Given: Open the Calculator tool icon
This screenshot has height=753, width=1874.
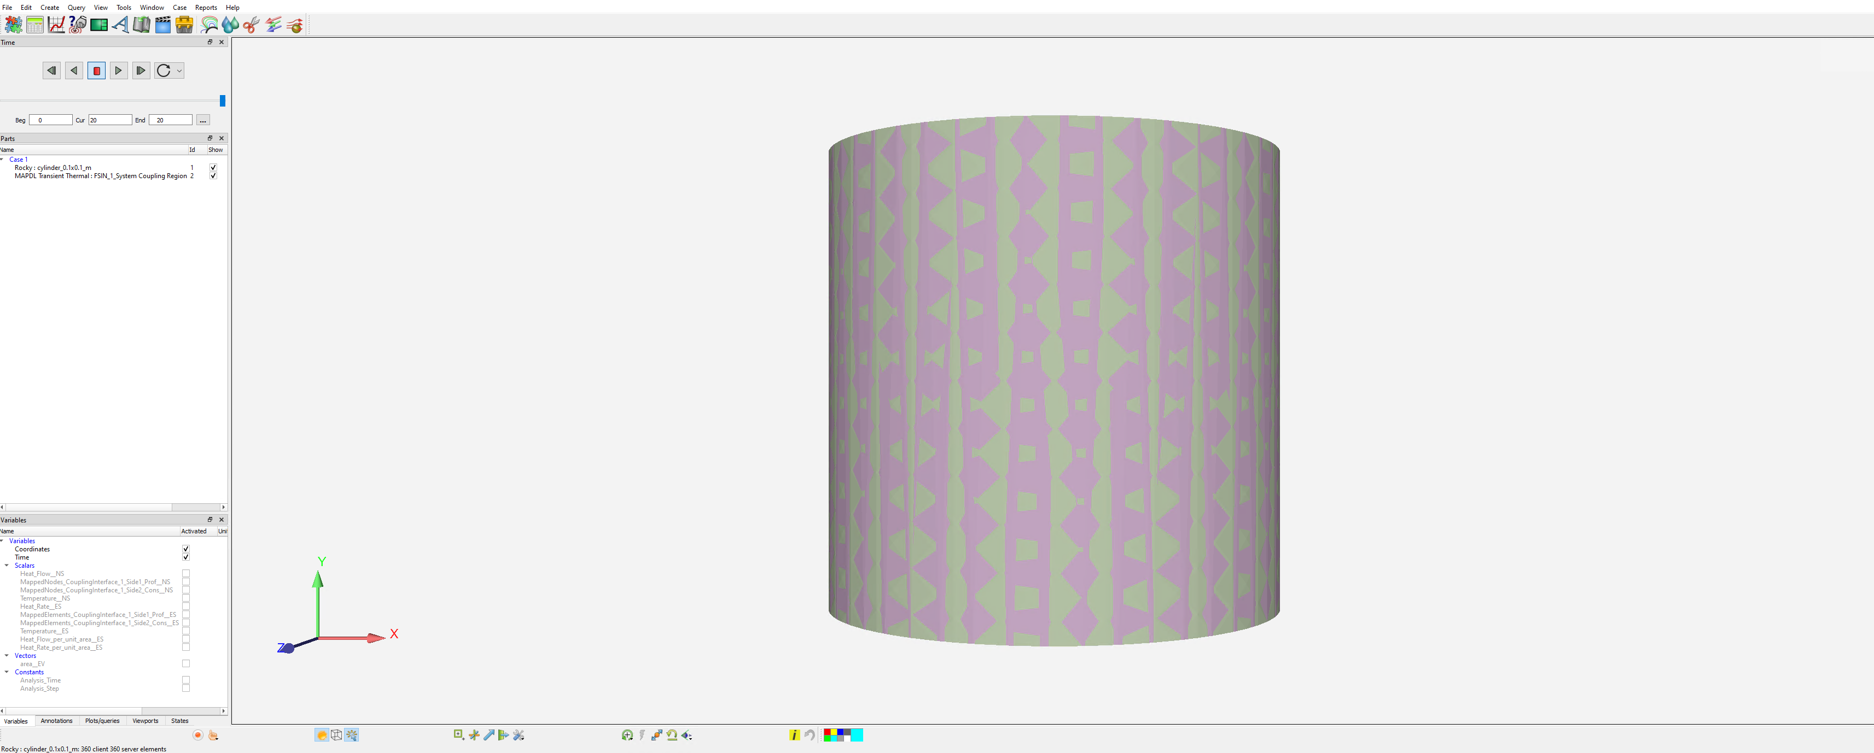Looking at the screenshot, I should point(35,25).
